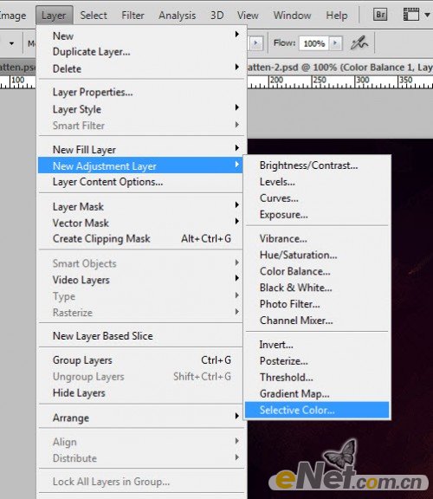
Task: Expand dropdown arrow next to screen mode icon
Action: pyautogui.click(x=427, y=15)
